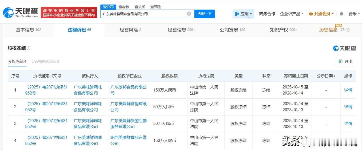
Task: Click the 天眼一下 search button
Action: (205, 14)
